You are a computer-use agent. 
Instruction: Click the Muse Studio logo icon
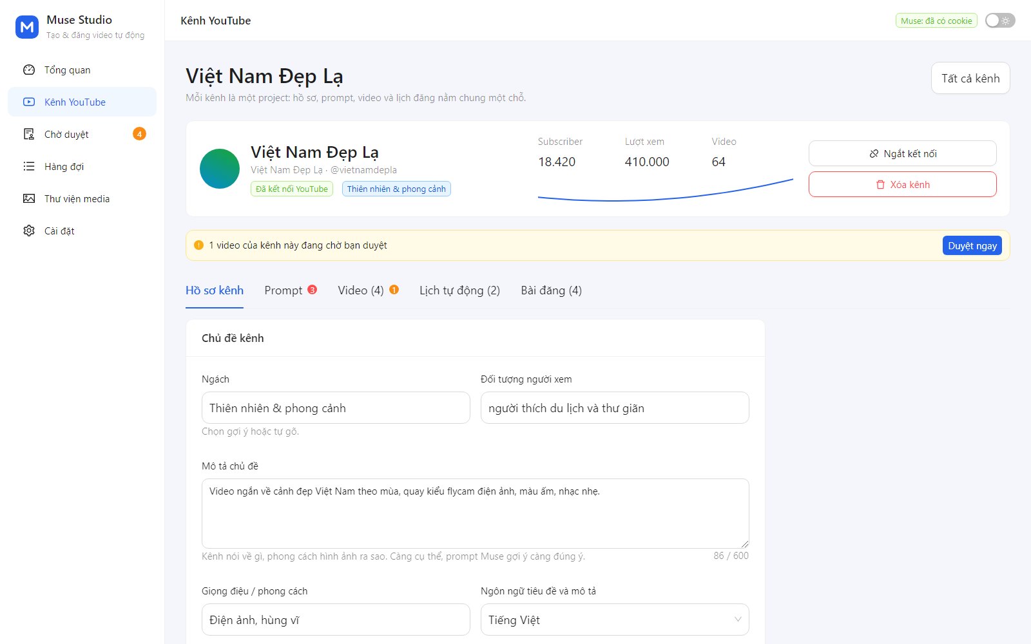pyautogui.click(x=27, y=27)
